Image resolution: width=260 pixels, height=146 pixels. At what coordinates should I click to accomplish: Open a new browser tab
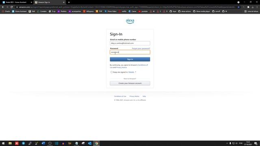tap(69, 2)
